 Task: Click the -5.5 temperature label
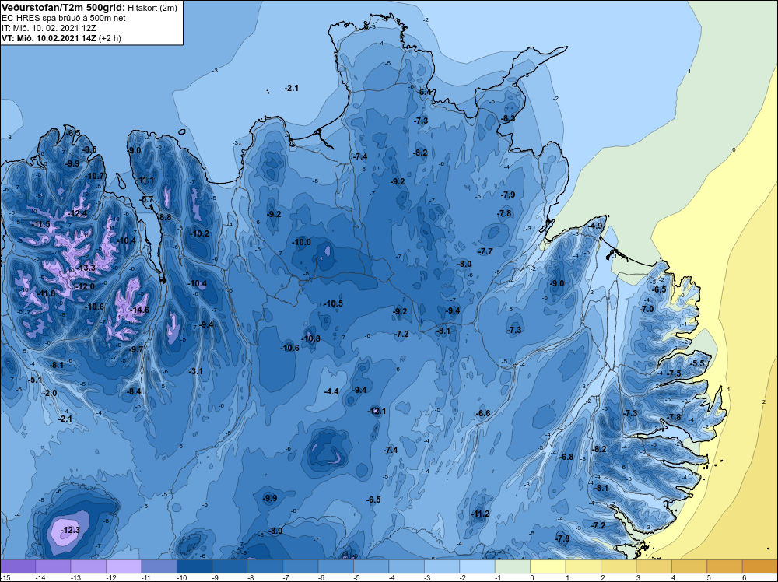697,363
